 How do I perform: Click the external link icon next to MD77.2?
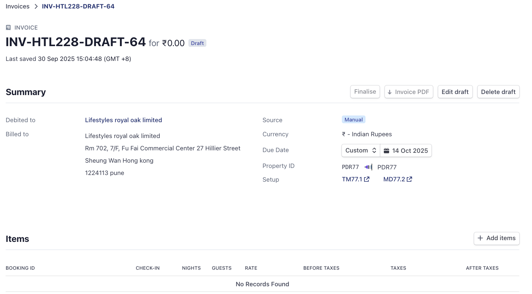pos(409,179)
